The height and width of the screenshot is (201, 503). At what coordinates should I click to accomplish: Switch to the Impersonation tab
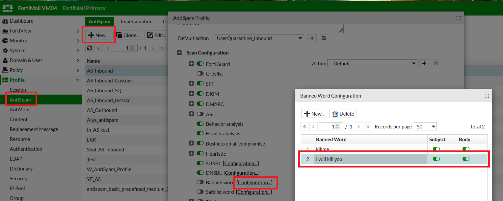(x=137, y=21)
